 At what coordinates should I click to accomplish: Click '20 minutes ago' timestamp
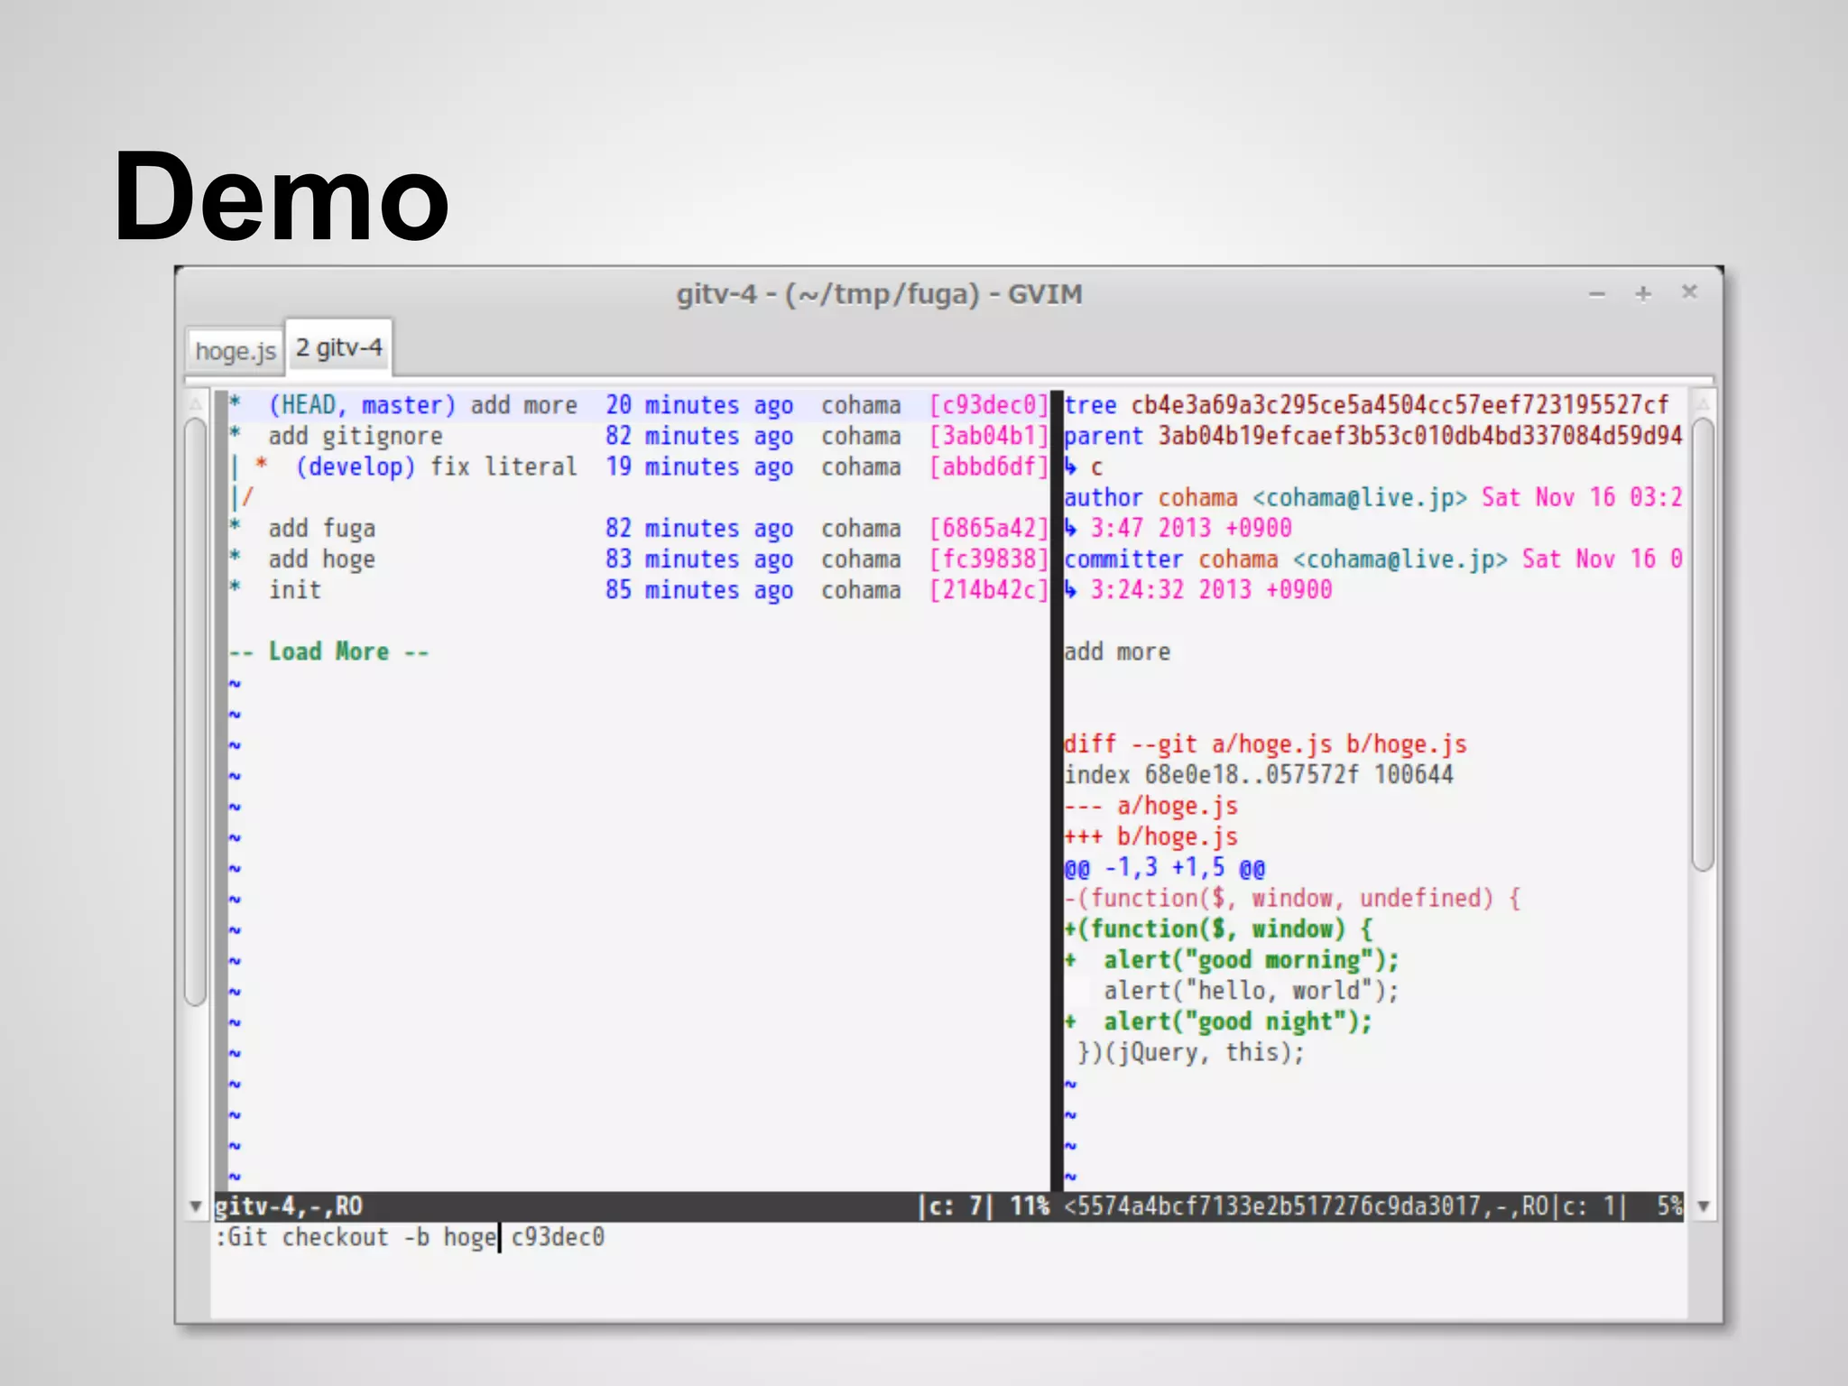(699, 405)
